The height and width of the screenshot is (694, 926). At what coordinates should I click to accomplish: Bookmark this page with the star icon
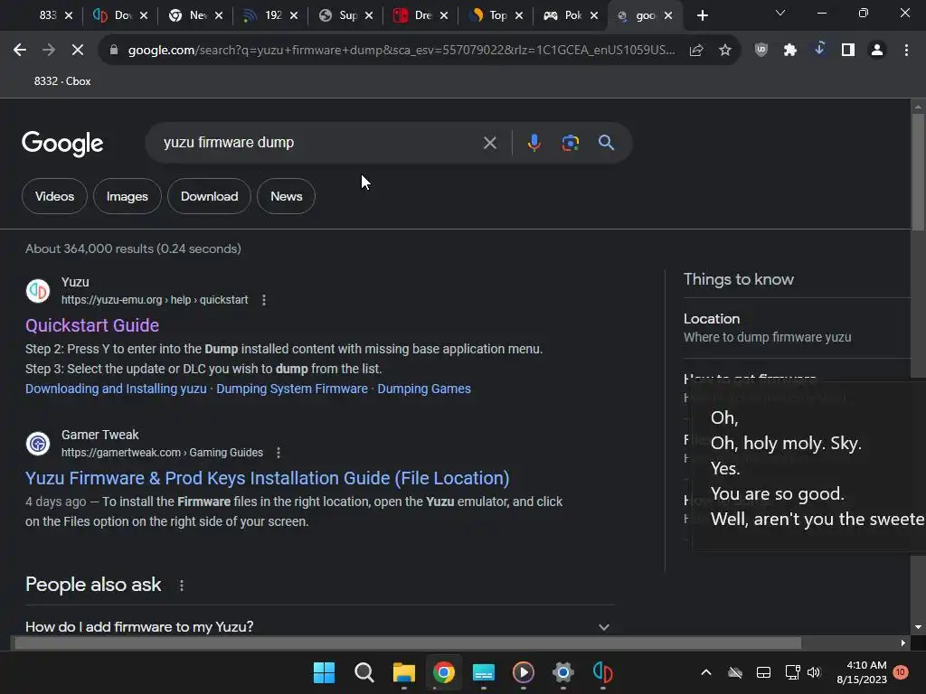(x=725, y=51)
